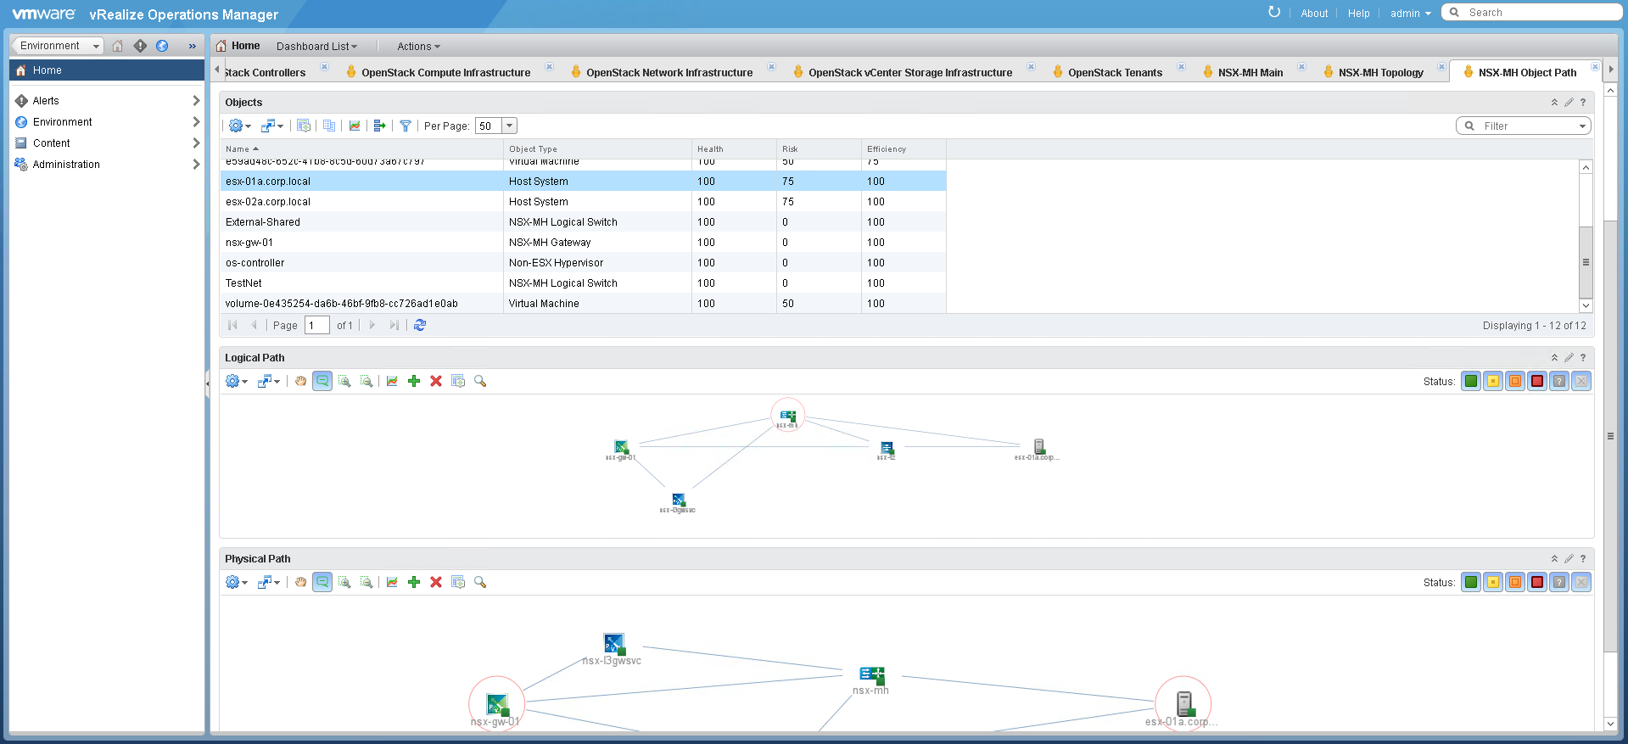Click the green plus icon in Logical Path
Image resolution: width=1628 pixels, height=744 pixels.
click(414, 382)
